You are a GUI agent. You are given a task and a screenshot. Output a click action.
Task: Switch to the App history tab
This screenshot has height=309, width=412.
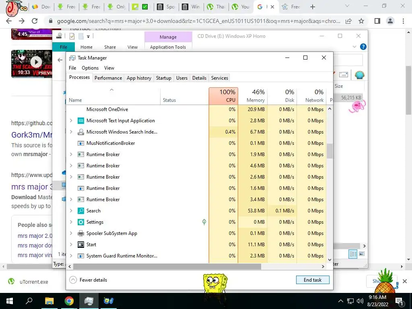pos(139,78)
